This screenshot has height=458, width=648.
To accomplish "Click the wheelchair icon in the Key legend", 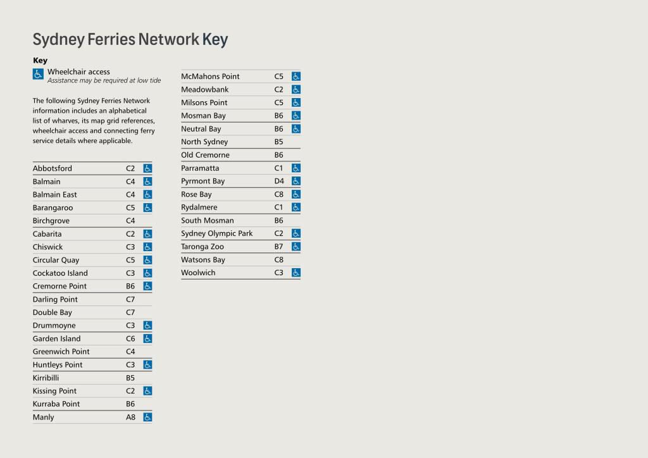I will (x=38, y=75).
